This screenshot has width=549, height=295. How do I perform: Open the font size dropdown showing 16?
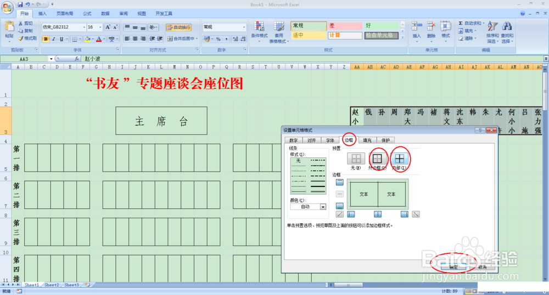coord(100,27)
